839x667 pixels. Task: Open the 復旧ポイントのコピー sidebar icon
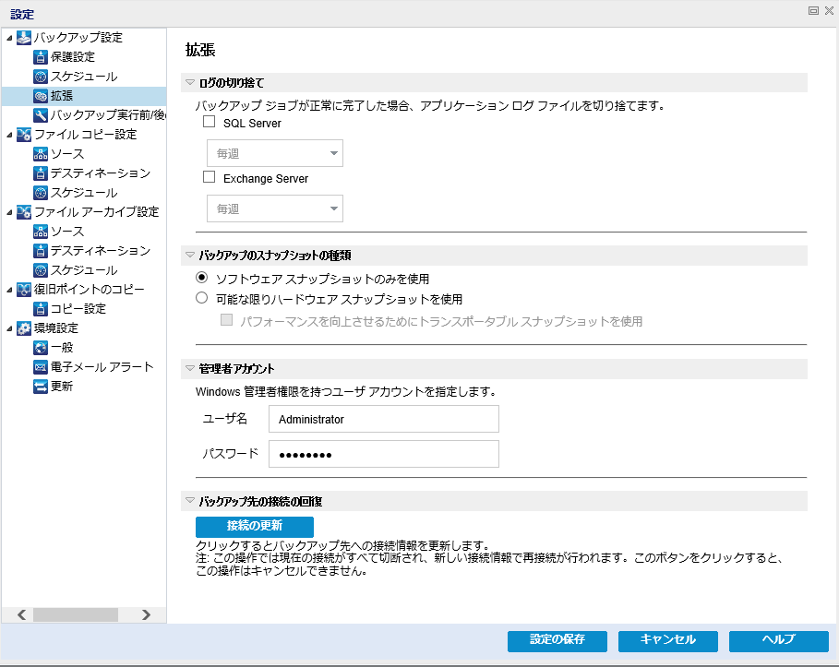[23, 290]
